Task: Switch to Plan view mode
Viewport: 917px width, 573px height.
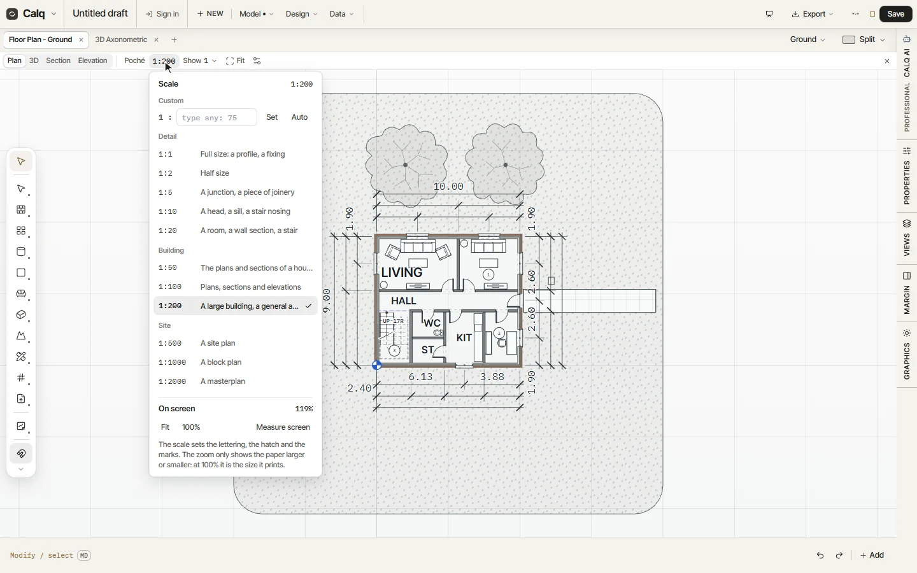Action: (x=14, y=61)
